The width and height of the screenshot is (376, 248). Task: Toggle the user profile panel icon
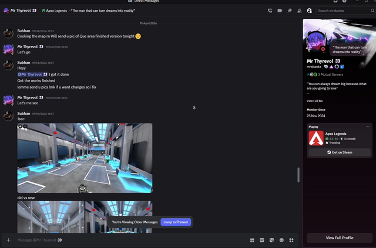pos(310,11)
